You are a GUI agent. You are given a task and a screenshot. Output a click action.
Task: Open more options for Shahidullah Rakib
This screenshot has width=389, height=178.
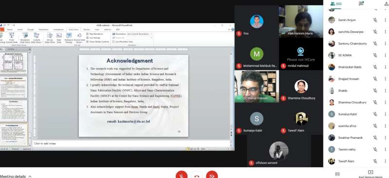pos(385,67)
